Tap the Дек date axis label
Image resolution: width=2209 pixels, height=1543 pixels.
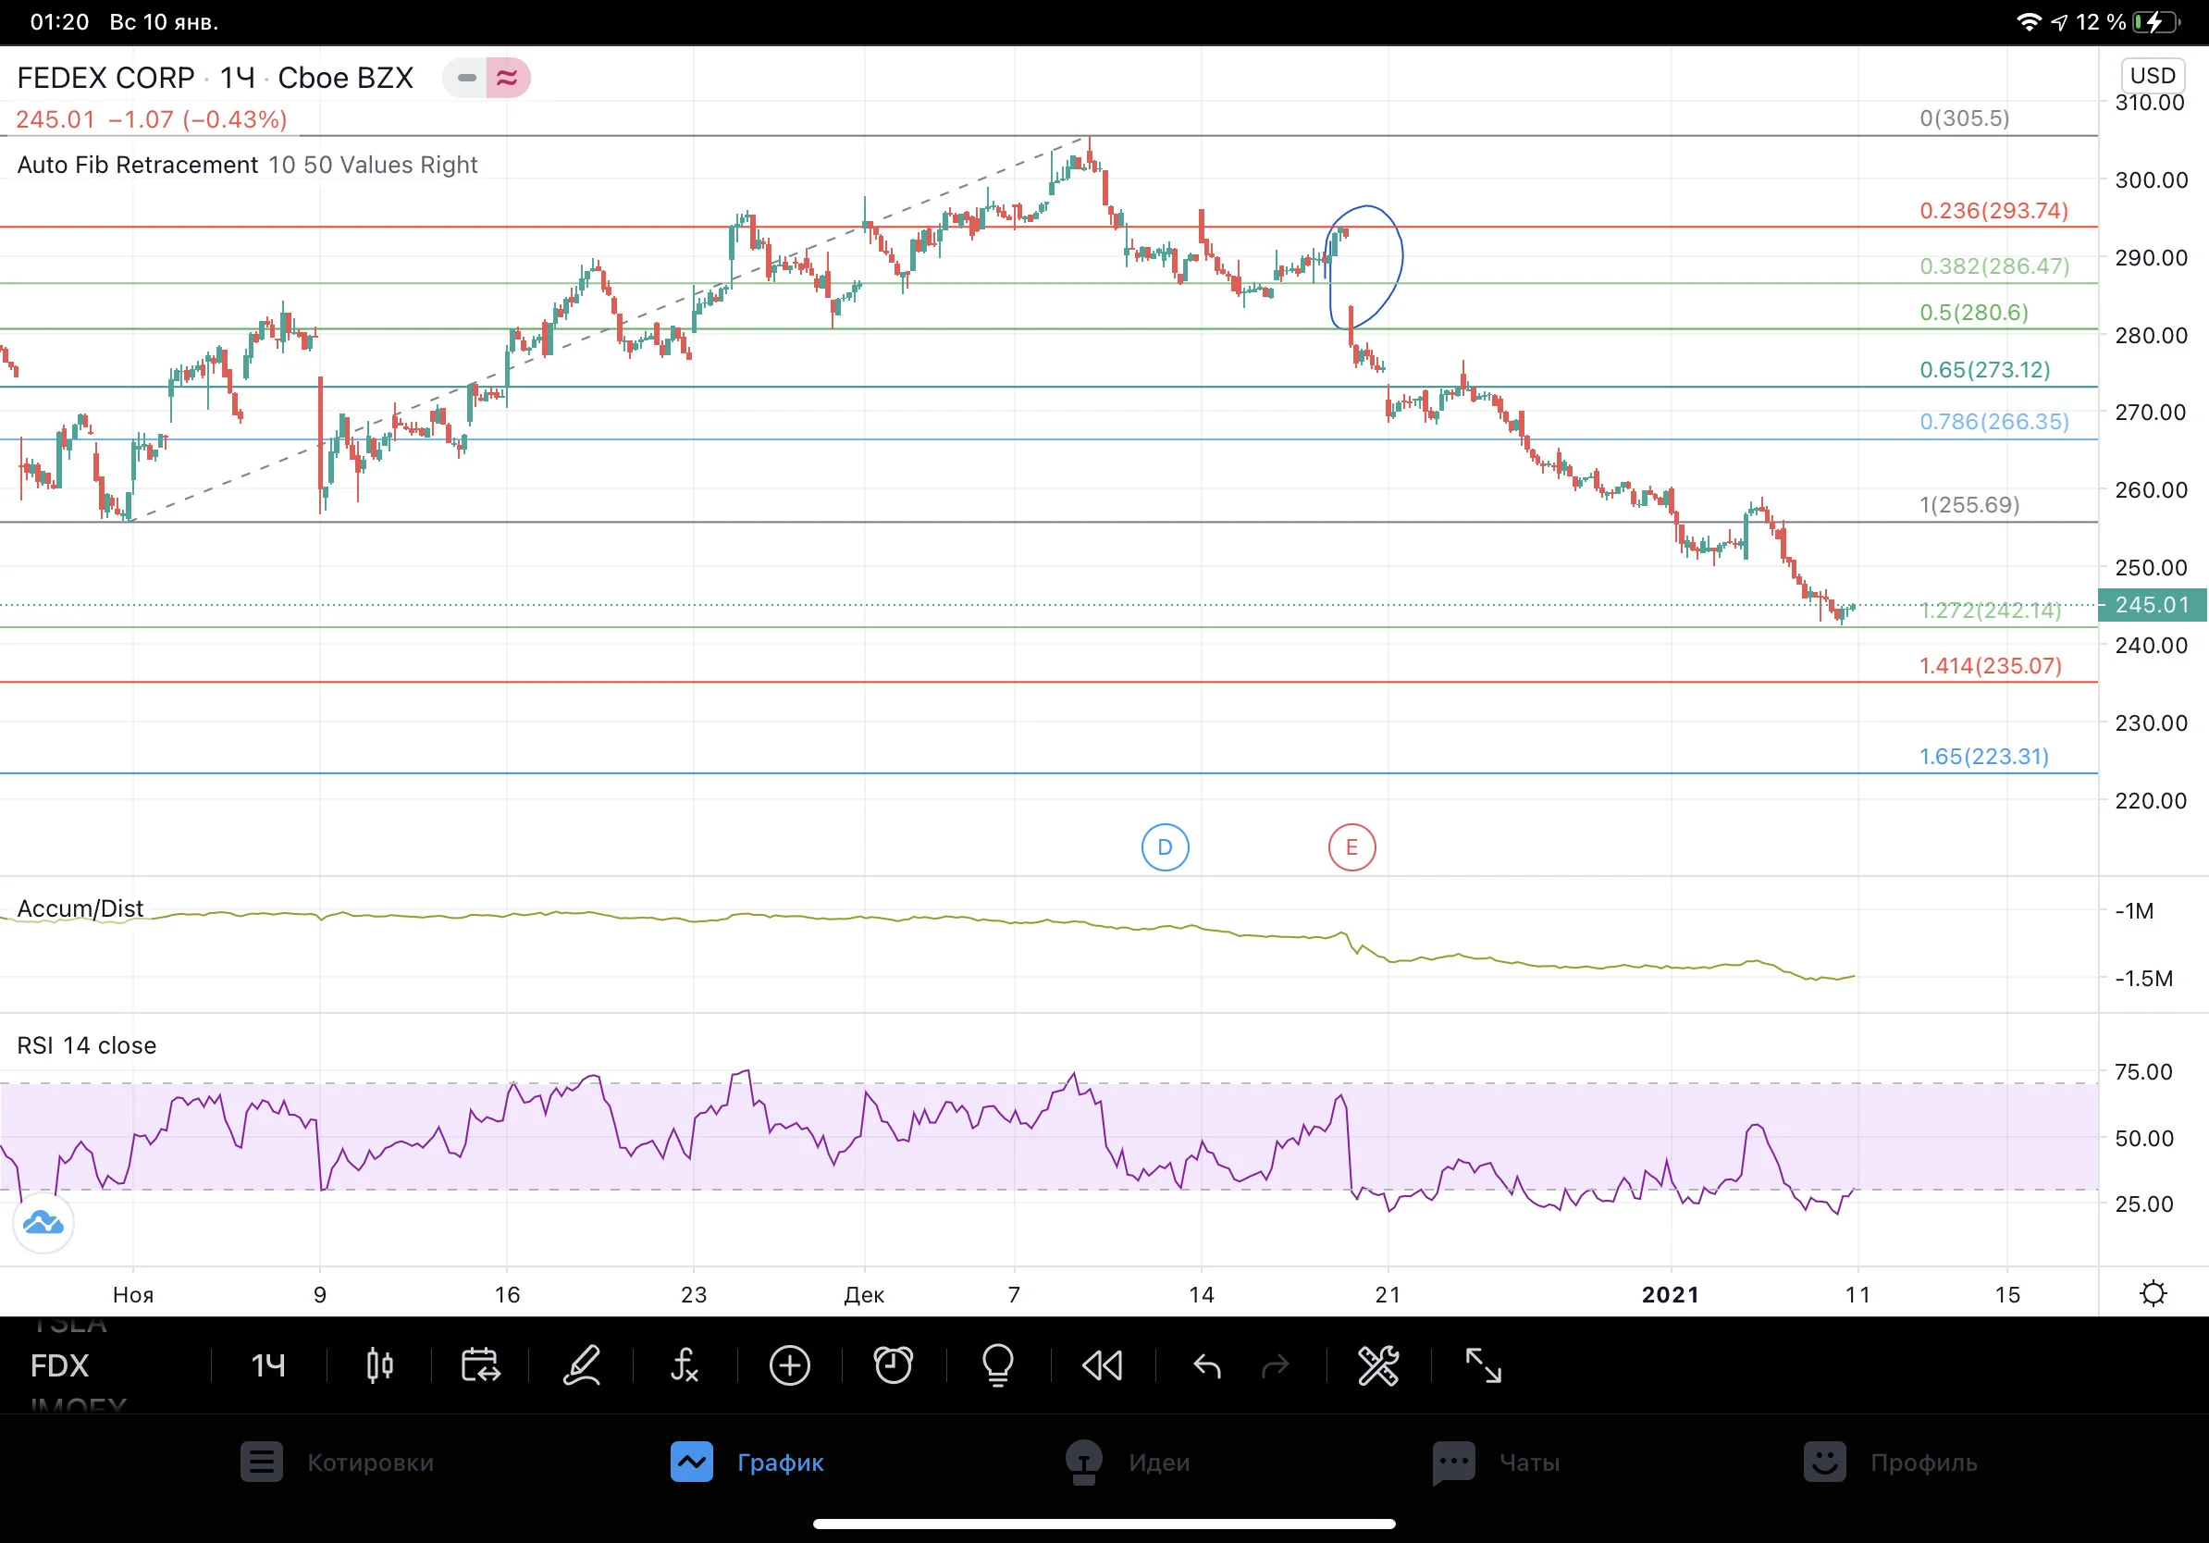coord(864,1294)
